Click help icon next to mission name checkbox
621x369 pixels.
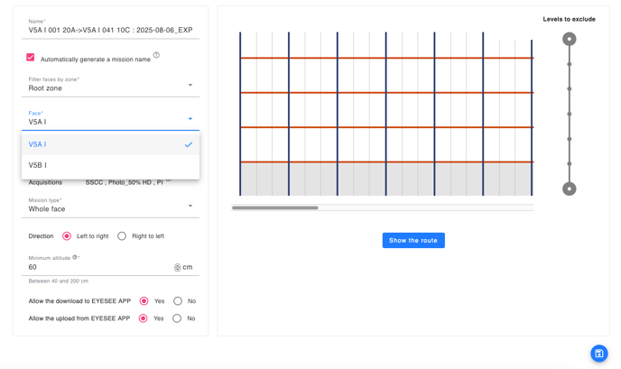click(156, 56)
